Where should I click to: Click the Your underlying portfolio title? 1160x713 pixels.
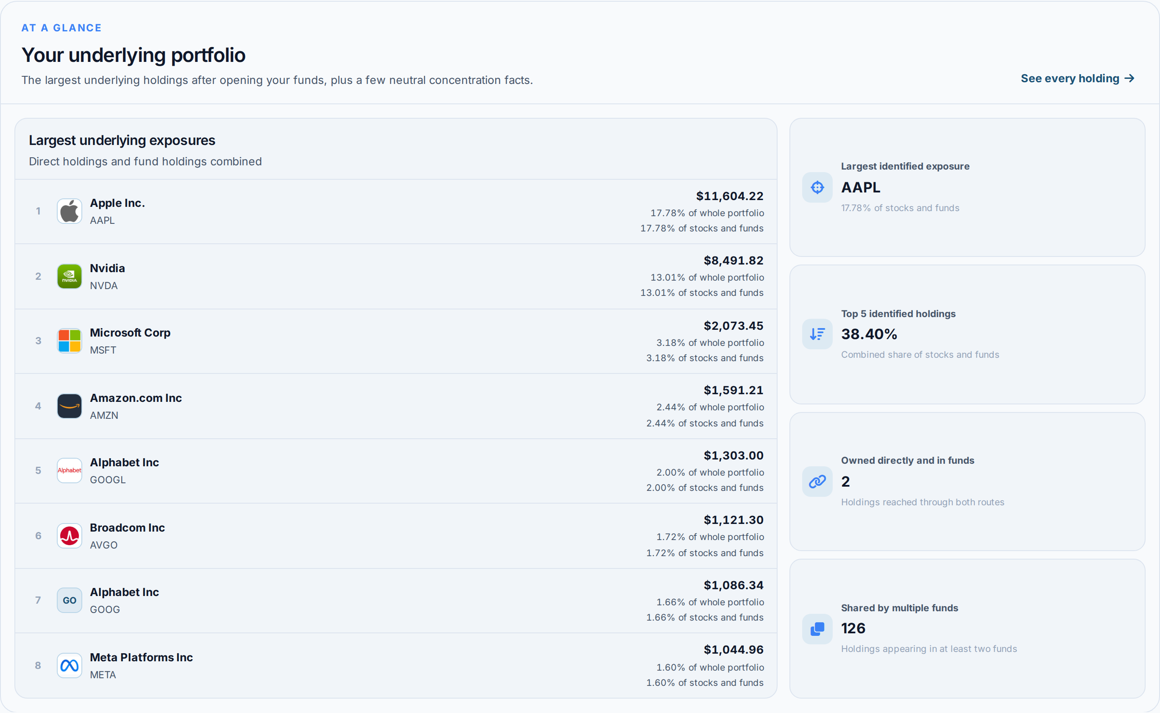click(134, 55)
